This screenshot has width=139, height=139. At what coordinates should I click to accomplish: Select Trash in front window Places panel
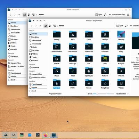[38, 57]
